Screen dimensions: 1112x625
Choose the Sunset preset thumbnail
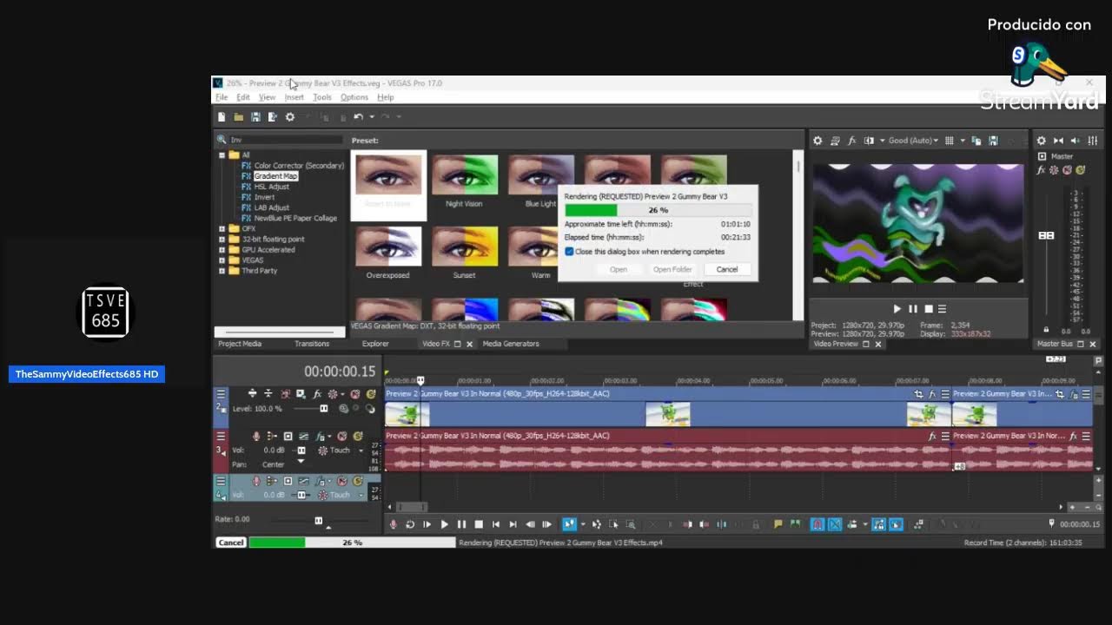pos(465,247)
